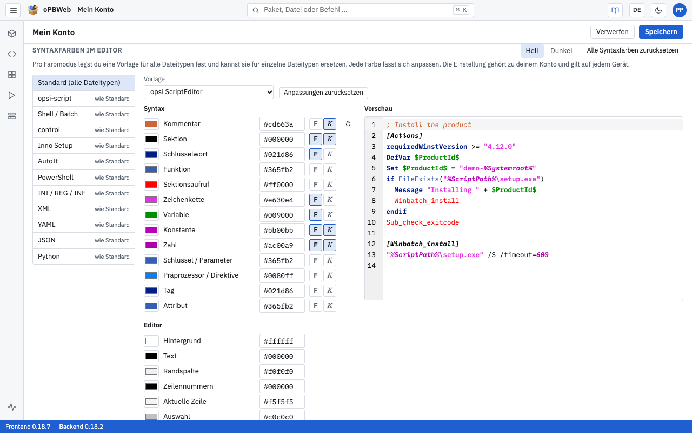Choose Standard (alle Dateitypen) file type
Image resolution: width=692 pixels, height=433 pixels.
84,83
